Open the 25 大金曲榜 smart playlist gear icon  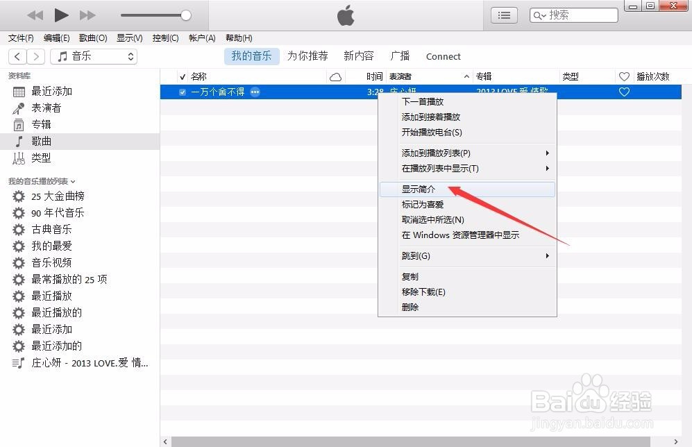pos(19,196)
